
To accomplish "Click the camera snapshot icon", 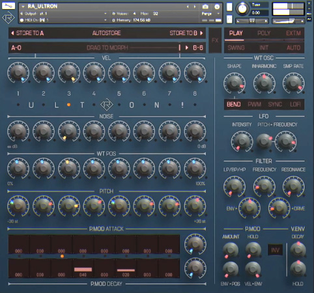I will pyautogui.click(x=205, y=7).
